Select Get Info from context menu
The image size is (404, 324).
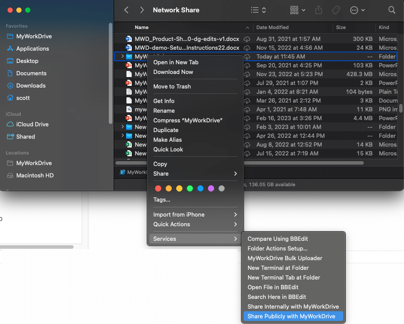tap(164, 101)
